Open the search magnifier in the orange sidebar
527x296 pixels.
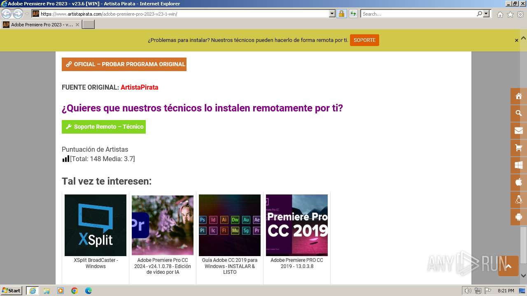tap(518, 113)
